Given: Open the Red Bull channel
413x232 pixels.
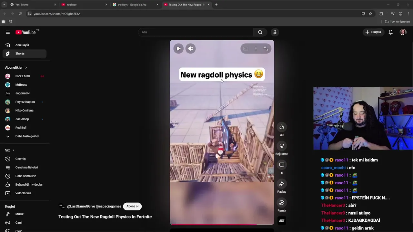Looking at the screenshot, I should point(25,128).
